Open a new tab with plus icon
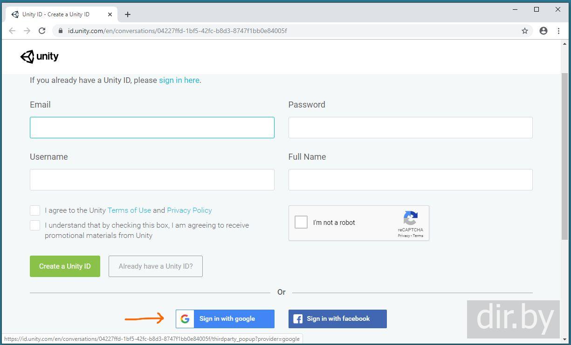This screenshot has height=345, width=571. point(127,14)
